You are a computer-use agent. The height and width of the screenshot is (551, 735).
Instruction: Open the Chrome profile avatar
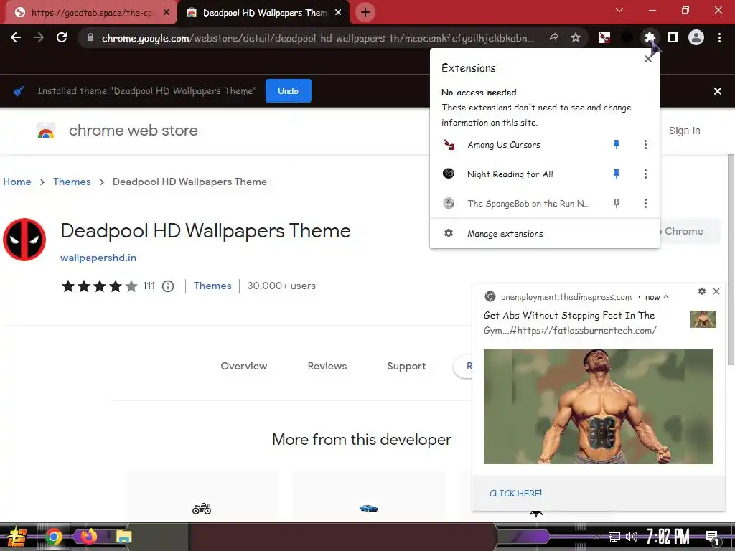coord(696,37)
